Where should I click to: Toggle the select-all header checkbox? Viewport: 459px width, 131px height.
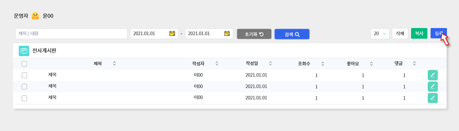coord(24,64)
